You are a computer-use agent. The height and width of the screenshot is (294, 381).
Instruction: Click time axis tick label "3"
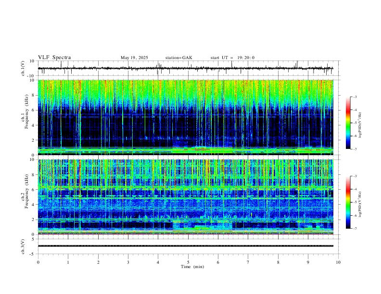pos(128,262)
